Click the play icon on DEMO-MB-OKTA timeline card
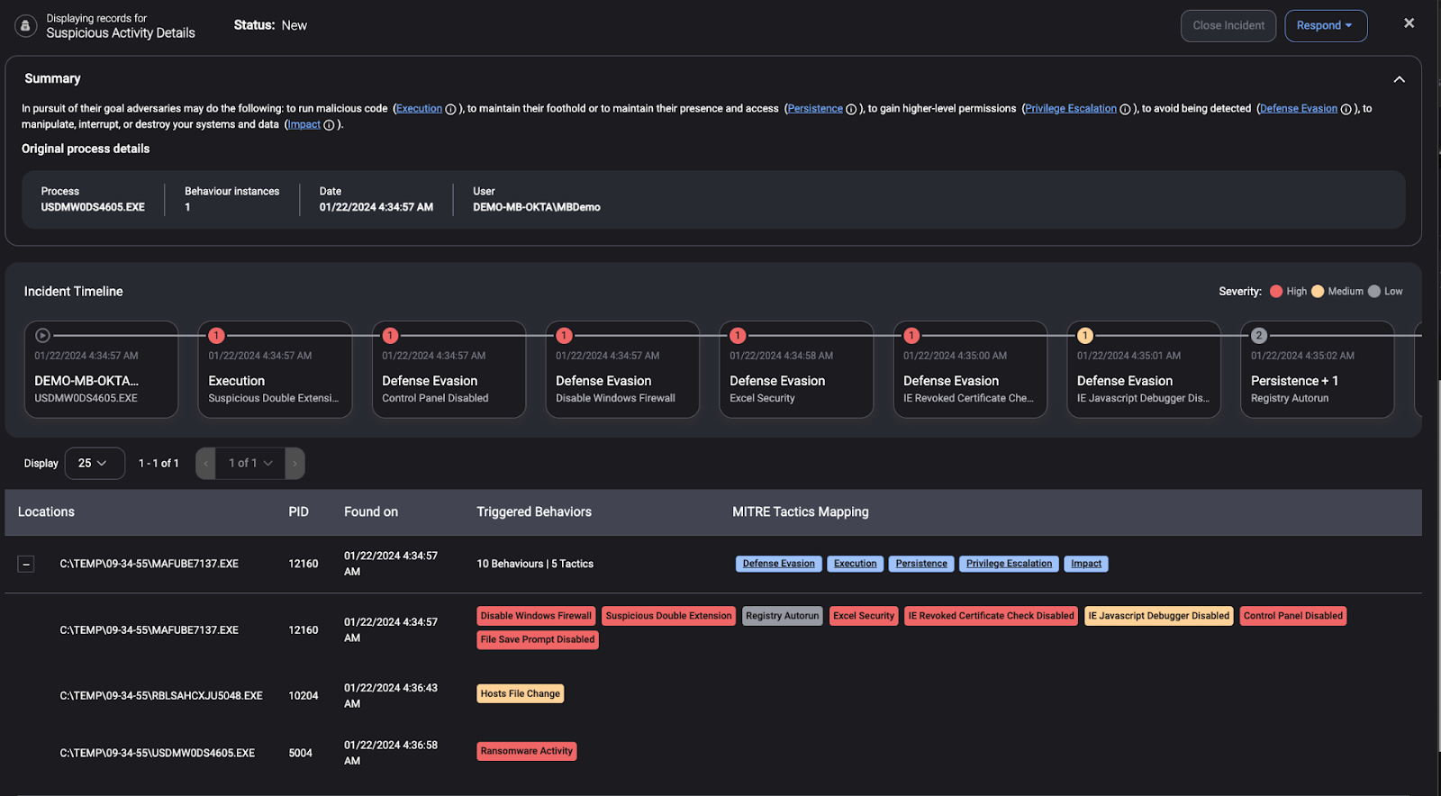This screenshot has width=1441, height=796. coord(42,336)
